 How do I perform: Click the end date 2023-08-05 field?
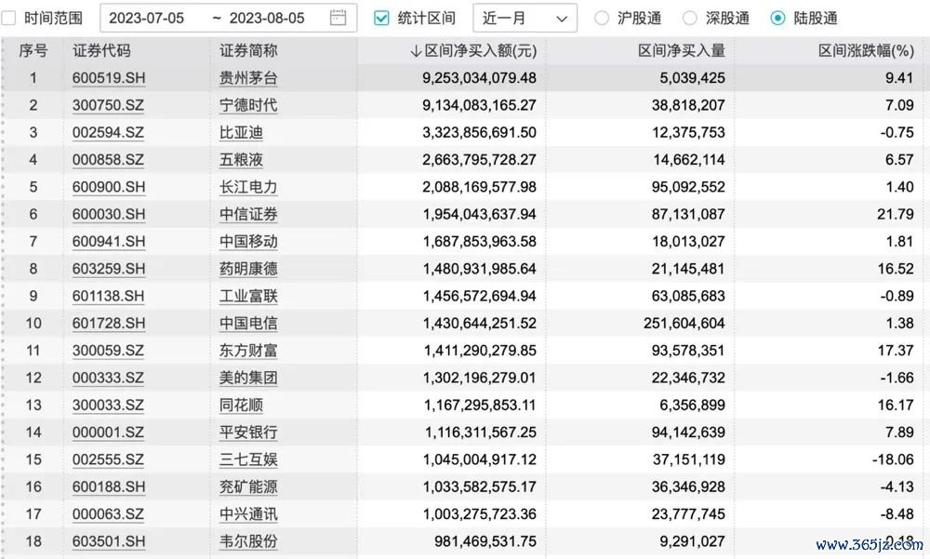coord(267,18)
